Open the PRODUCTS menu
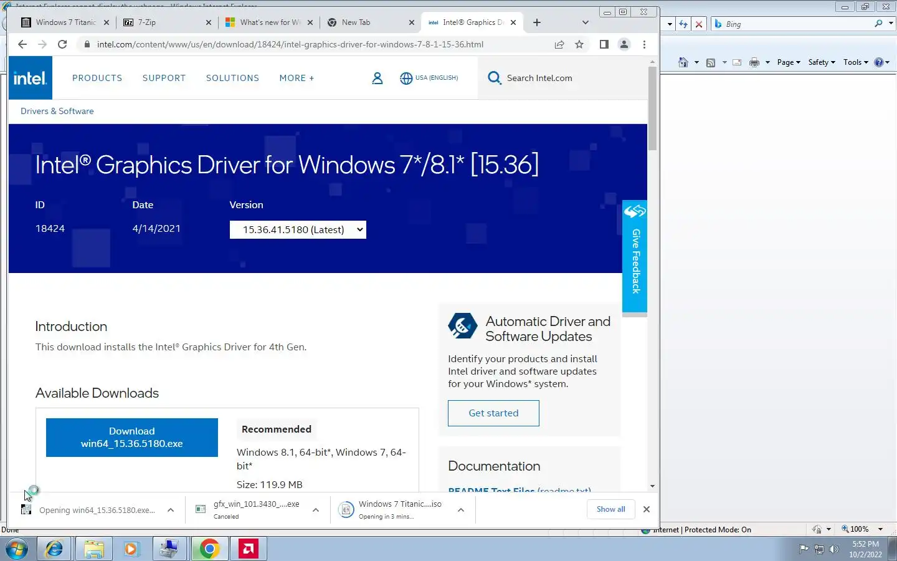Viewport: 897px width, 561px height. click(x=97, y=78)
